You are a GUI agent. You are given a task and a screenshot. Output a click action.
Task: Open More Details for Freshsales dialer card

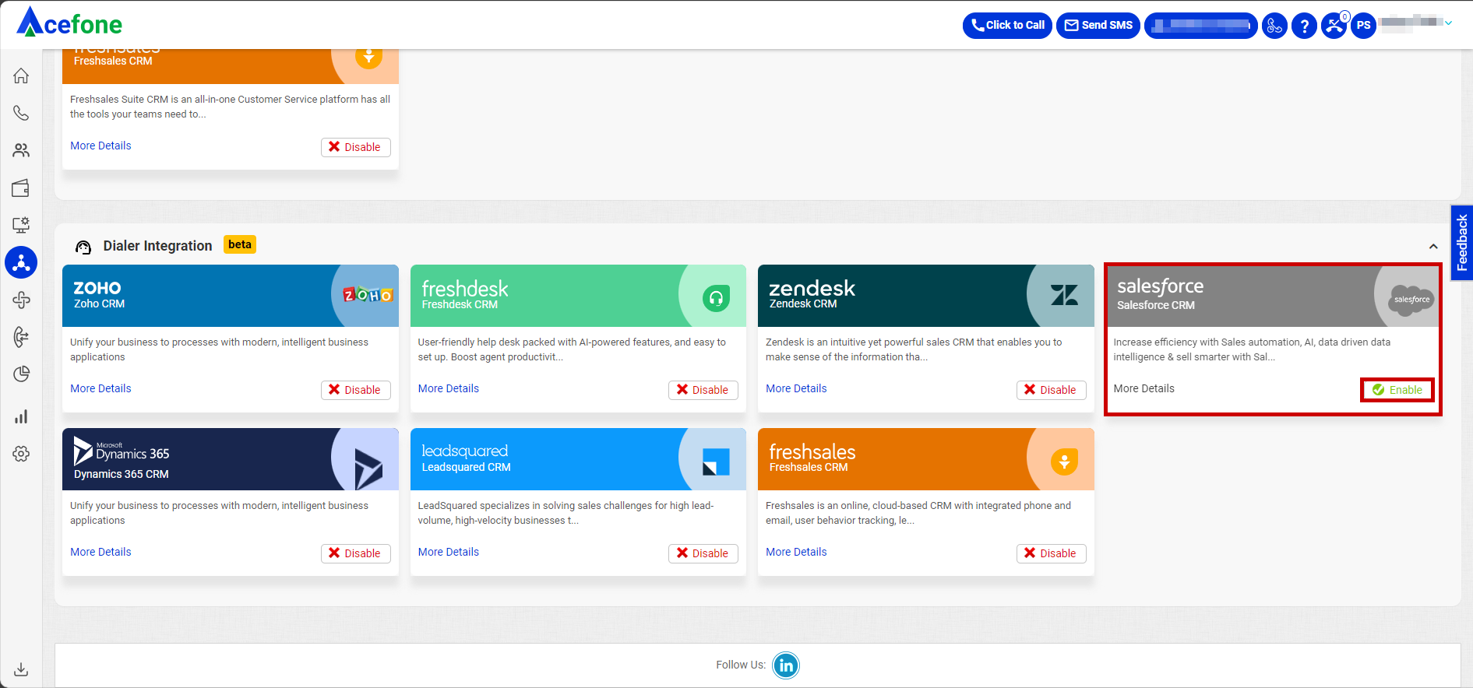pos(796,552)
